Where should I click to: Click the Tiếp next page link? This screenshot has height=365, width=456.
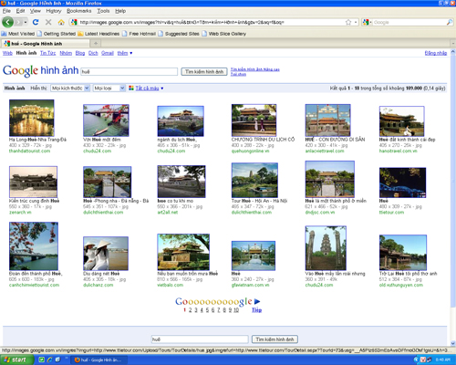pos(256,310)
